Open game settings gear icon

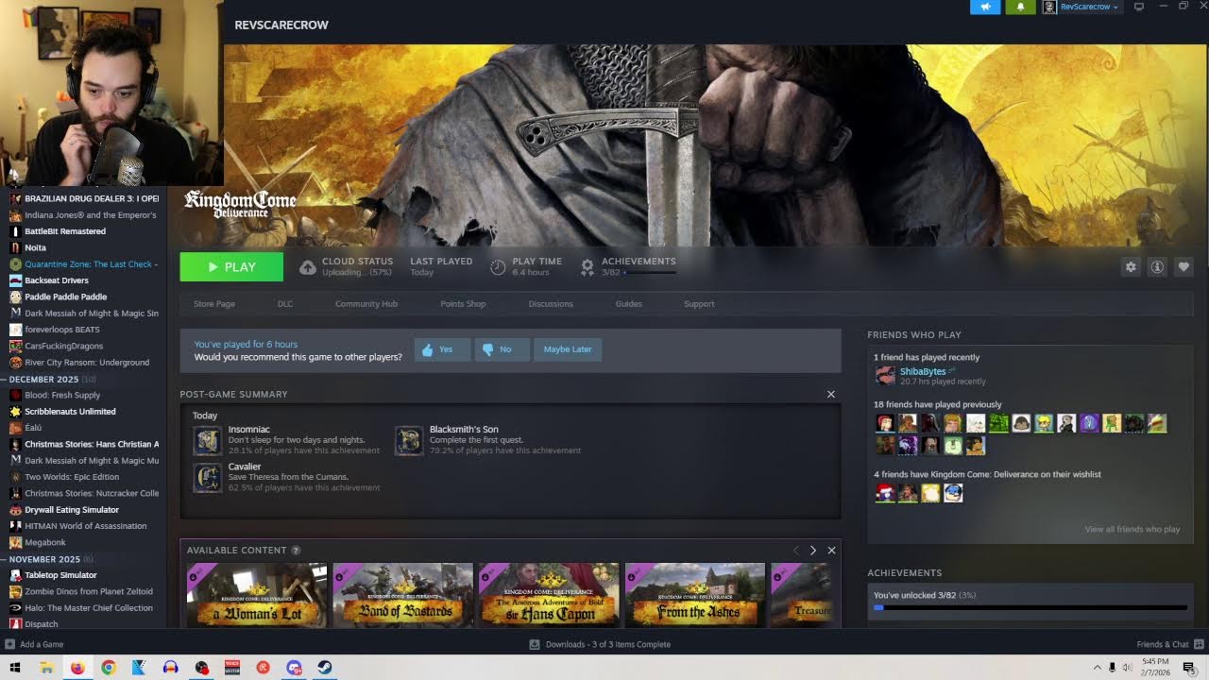pyautogui.click(x=1131, y=267)
